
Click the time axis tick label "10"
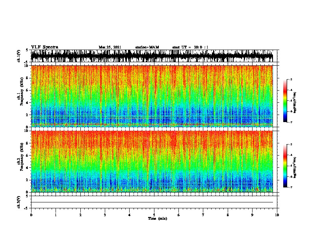click(277, 215)
